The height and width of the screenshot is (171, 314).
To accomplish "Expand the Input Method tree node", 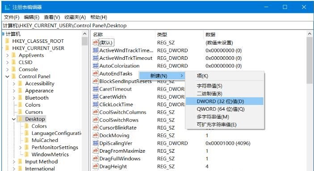I will pos(14,162).
